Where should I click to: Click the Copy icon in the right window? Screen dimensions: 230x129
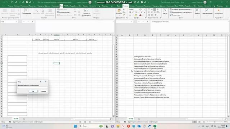coord(124,12)
